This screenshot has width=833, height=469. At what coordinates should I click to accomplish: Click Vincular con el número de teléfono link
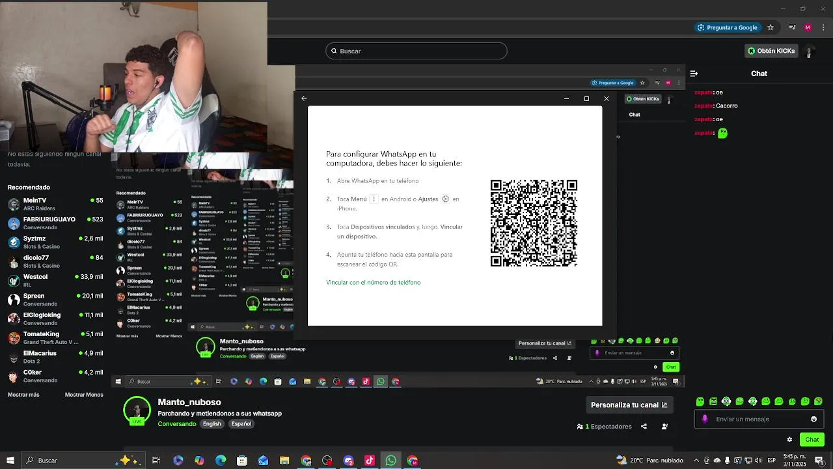[x=374, y=283]
